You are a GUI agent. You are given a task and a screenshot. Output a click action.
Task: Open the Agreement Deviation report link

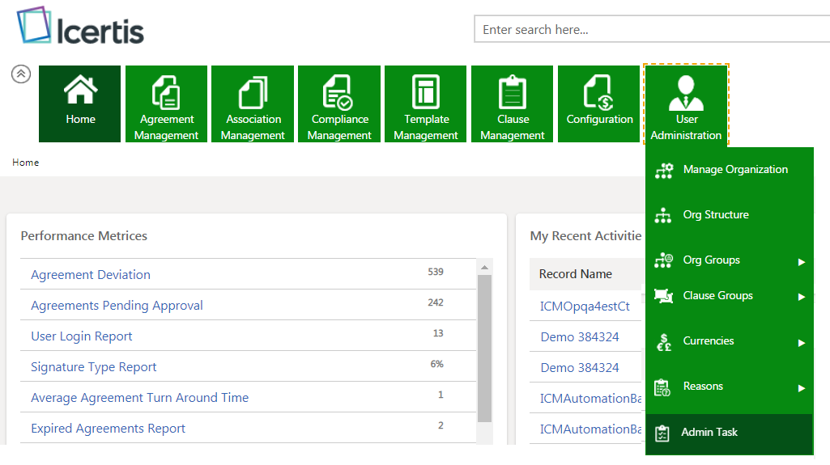tap(91, 275)
